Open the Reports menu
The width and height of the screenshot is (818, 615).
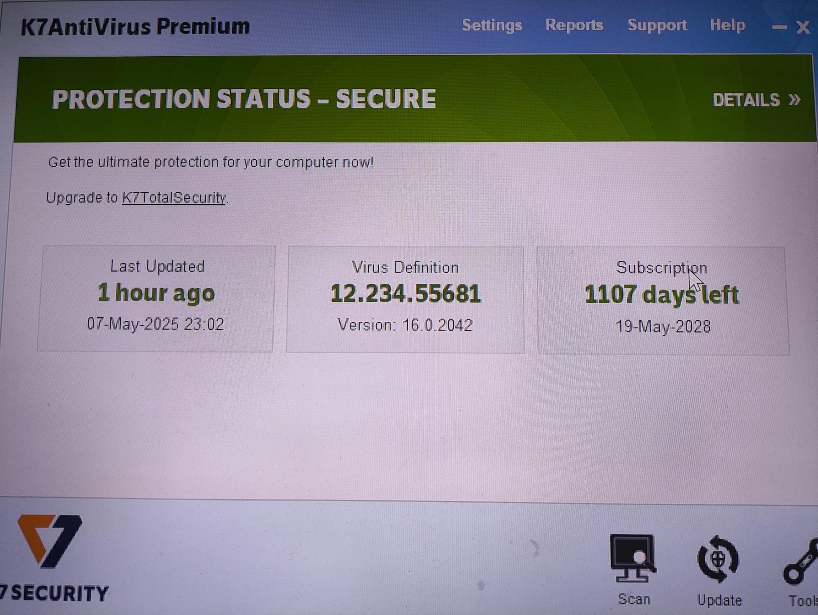point(574,25)
